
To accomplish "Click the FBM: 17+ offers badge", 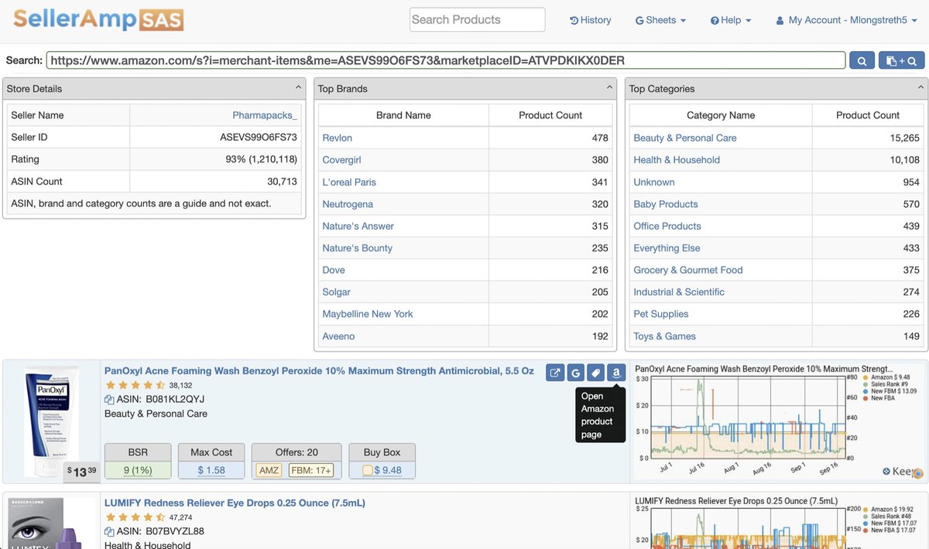I will 310,470.
